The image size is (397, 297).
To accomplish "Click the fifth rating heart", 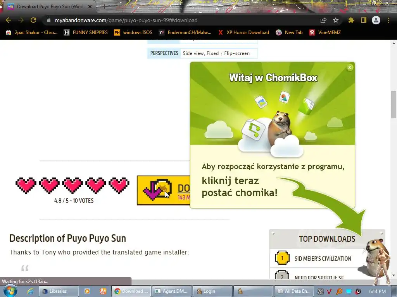I will click(119, 185).
